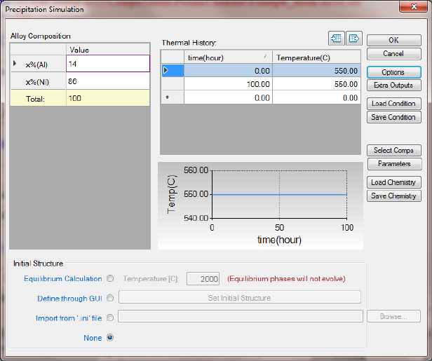The height and width of the screenshot is (361, 432).
Task: Click the new row asterisk marker
Action: click(x=167, y=97)
